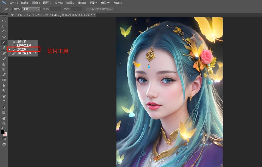
Task: Select the Path Selection tool
Action: tap(4, 107)
